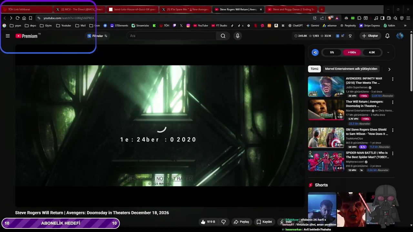
Task: Click the Paylaş share button
Action: 241,222
